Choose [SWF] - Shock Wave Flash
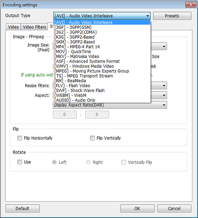198x218 pixels. [x=102, y=91]
